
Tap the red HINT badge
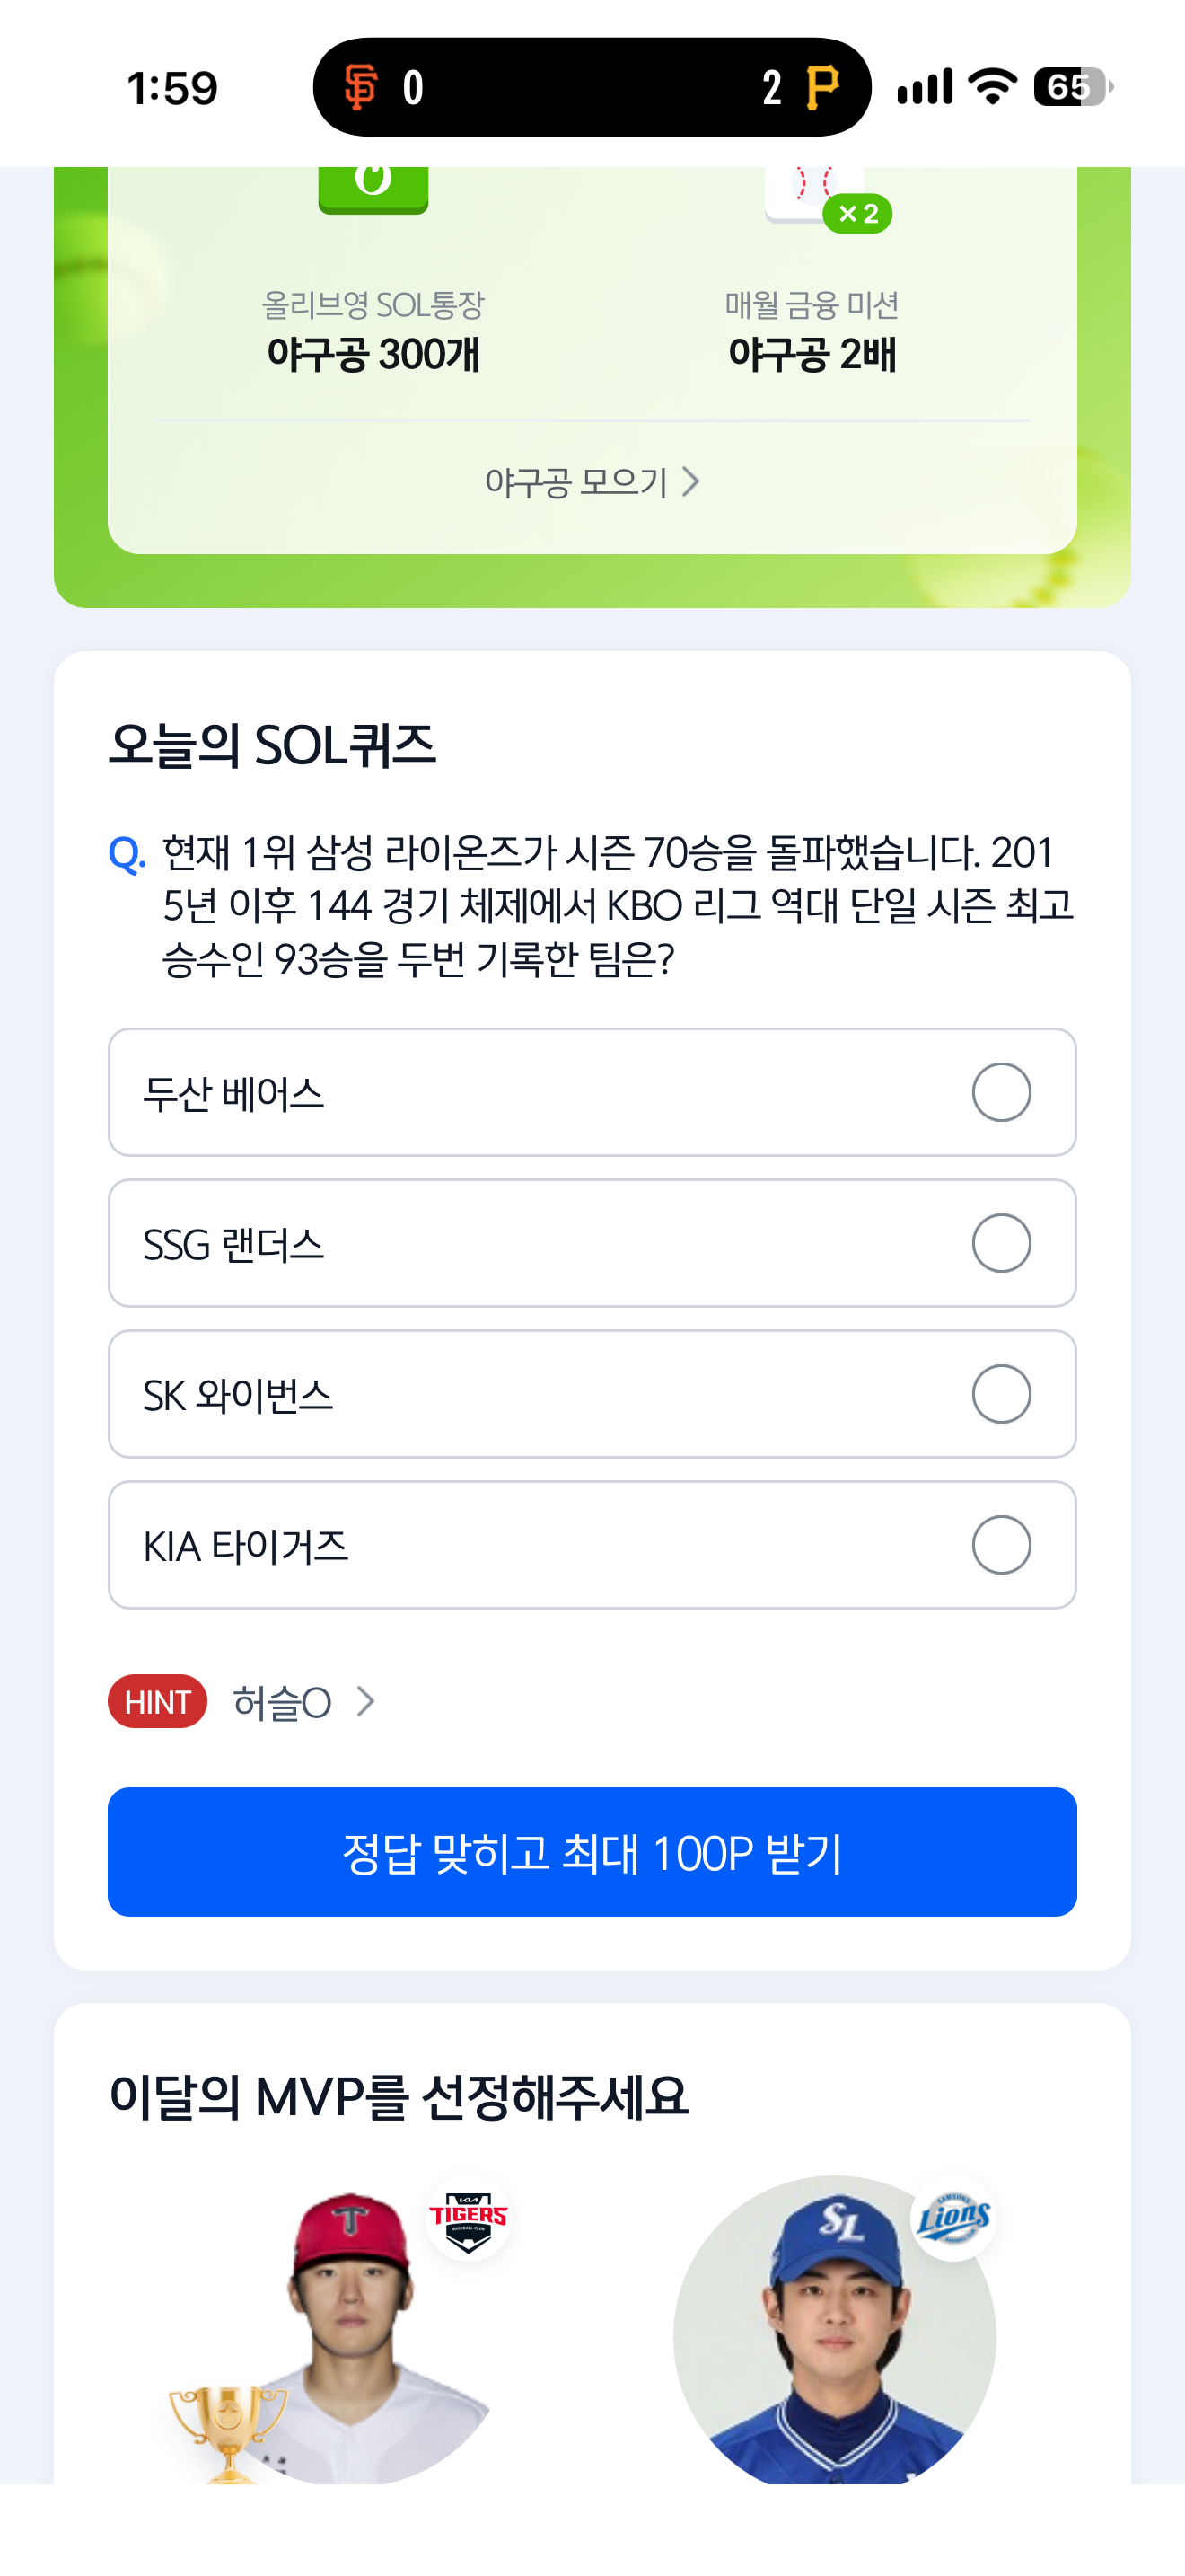pos(157,1701)
